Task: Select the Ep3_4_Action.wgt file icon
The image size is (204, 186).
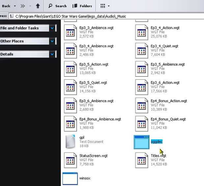Action: pos(141,32)
